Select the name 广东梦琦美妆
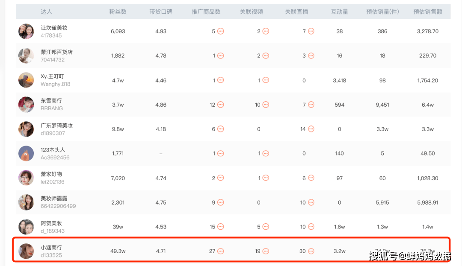The height and width of the screenshot is (266, 462). pyautogui.click(x=56, y=126)
